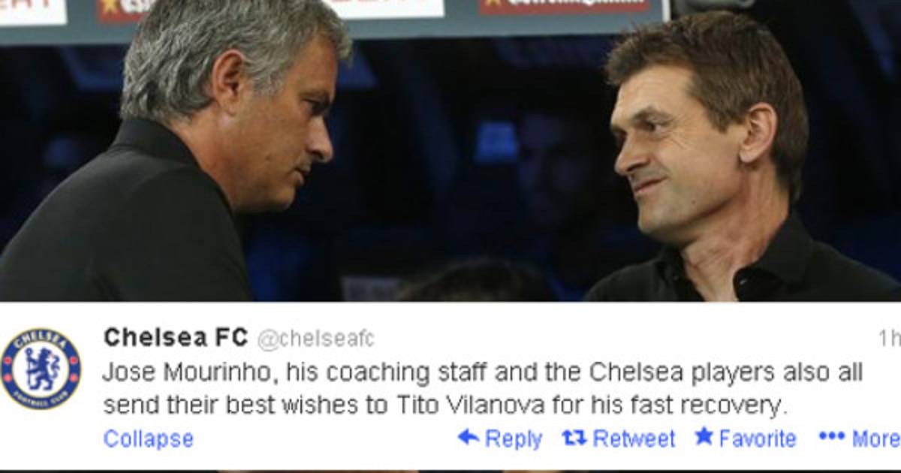The image size is (901, 473).
Task: Open the tweet timestamp 1h
Action: (x=889, y=339)
